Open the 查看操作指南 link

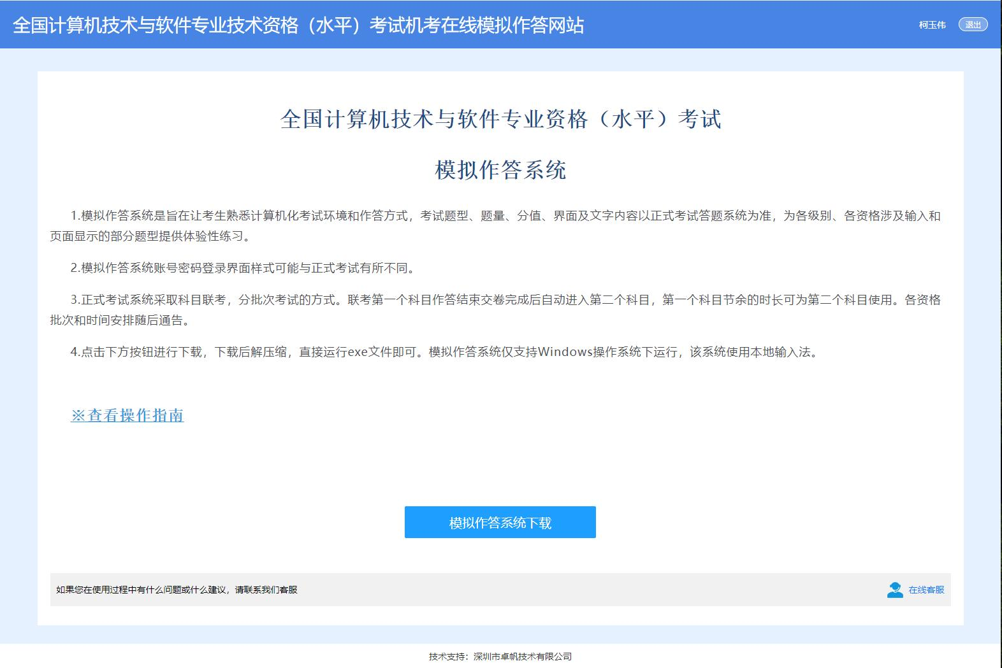tap(135, 415)
